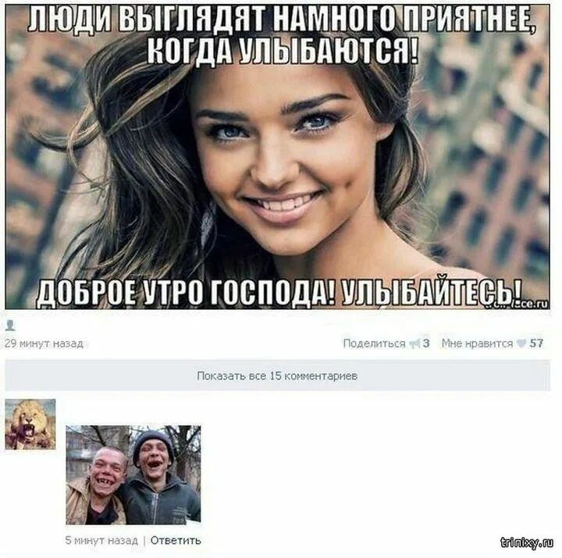This screenshot has height=558, width=562.
Task: Click the share count number 3
Action: 426,343
